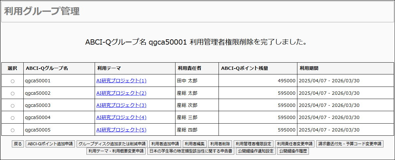395x160 pixels.
Task: Select the radio button for qgca50002
Action: (x=12, y=93)
